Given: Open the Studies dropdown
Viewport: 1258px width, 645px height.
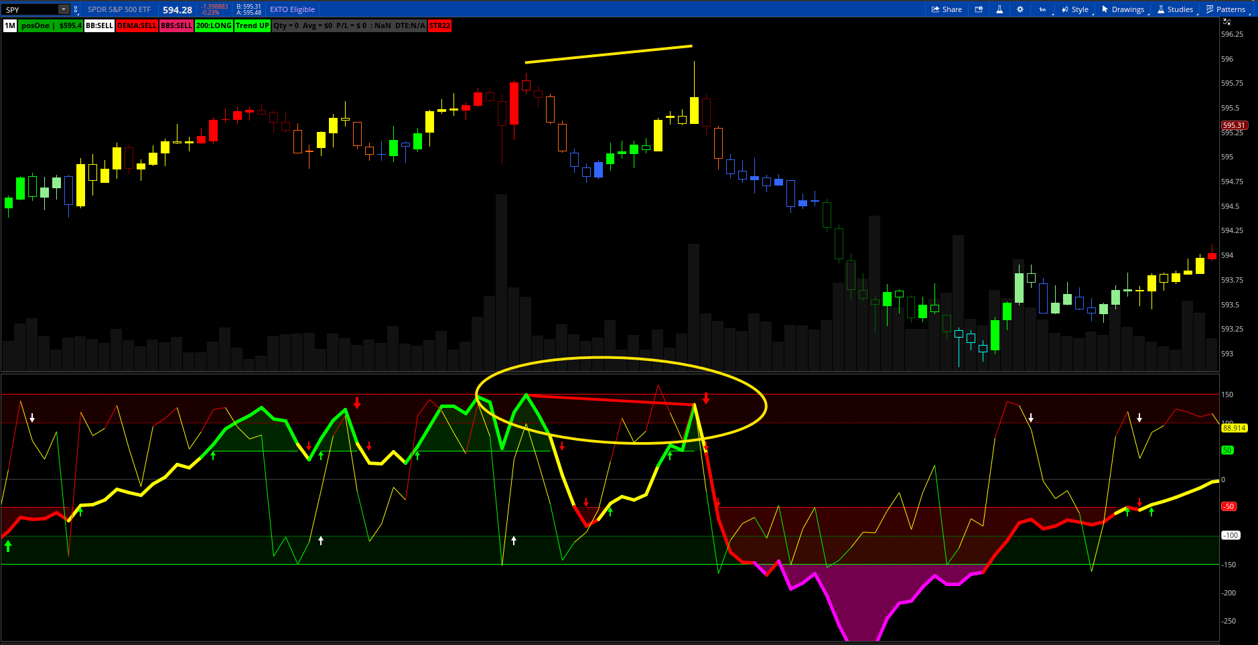Looking at the screenshot, I should tap(1175, 9).
